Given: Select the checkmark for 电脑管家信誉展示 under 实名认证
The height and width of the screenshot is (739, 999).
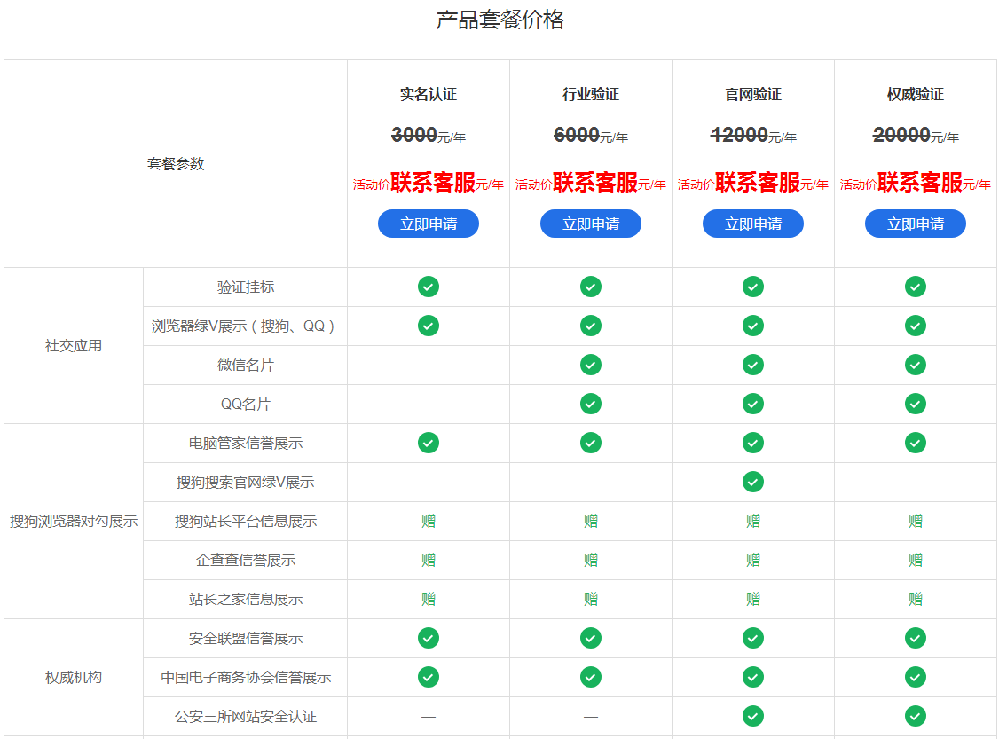Looking at the screenshot, I should tap(428, 443).
